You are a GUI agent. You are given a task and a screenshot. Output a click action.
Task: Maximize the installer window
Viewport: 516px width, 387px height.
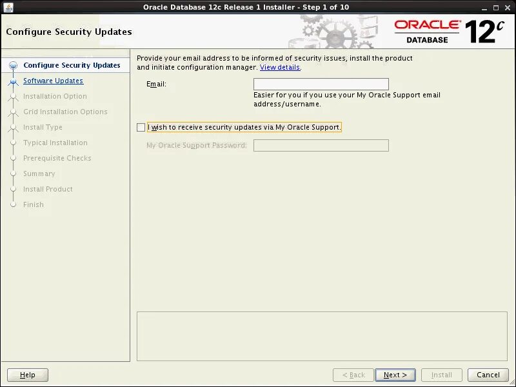point(496,8)
